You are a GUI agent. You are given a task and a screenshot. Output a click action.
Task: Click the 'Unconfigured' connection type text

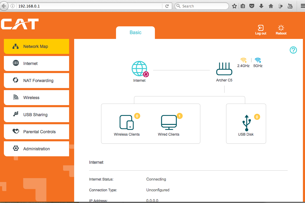[158, 190]
